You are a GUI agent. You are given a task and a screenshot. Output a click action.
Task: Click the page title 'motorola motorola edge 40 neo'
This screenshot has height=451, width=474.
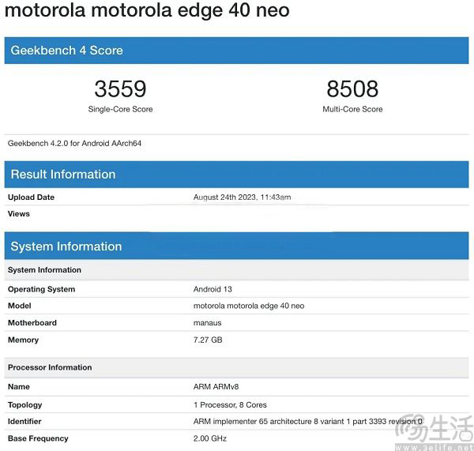click(x=147, y=10)
